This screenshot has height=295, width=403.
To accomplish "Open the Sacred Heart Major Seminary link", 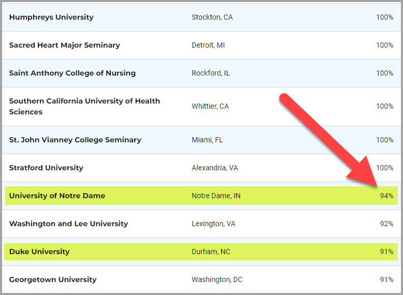I will [65, 45].
